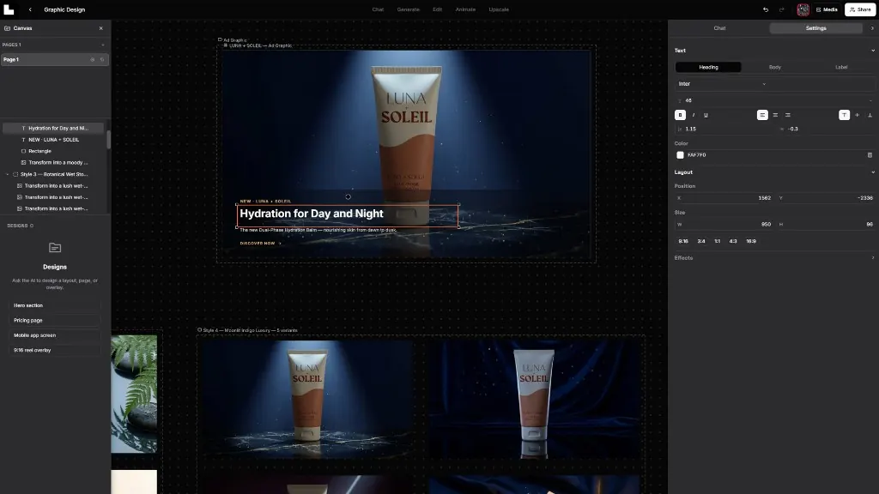
Task: Collapse the Style 3 Botanical group
Action: coord(7,174)
